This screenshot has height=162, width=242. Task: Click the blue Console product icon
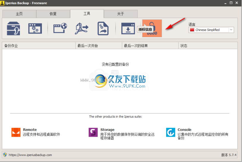[x=171, y=132]
